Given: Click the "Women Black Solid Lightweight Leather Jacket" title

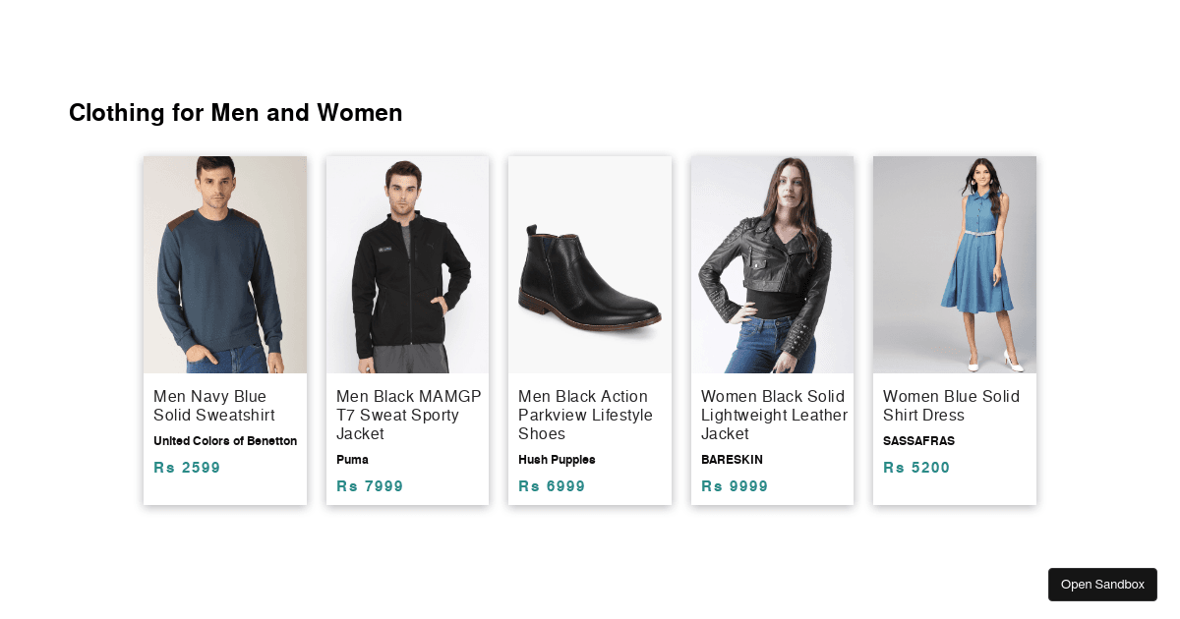Looking at the screenshot, I should pos(774,415).
